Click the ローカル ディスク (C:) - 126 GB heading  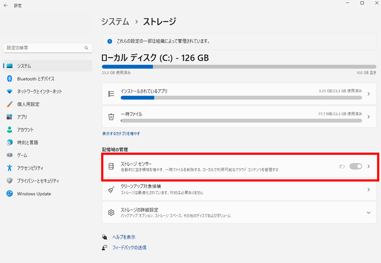point(155,58)
